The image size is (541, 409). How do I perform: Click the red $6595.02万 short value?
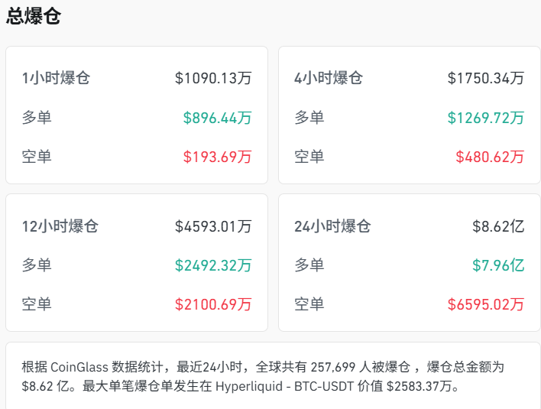(486, 304)
